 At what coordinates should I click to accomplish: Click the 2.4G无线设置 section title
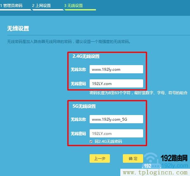point(86,57)
